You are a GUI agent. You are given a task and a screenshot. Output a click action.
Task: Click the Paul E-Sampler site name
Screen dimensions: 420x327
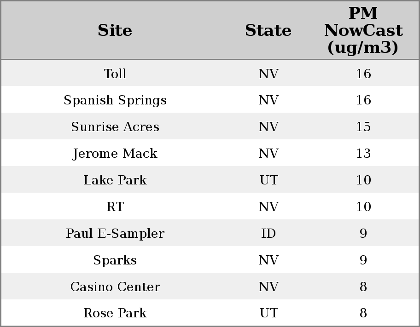115,234
